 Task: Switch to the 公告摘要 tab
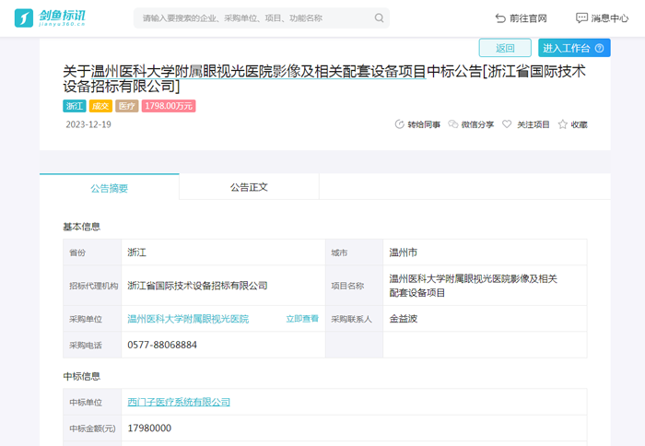(x=110, y=187)
